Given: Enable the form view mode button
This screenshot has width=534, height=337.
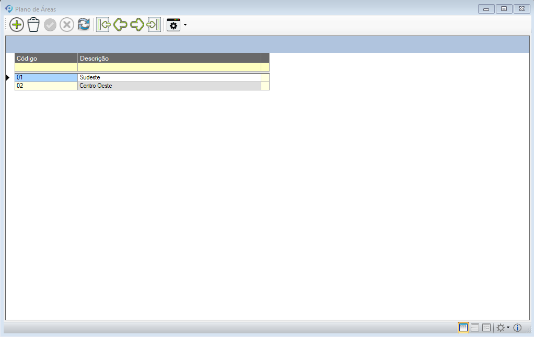Looking at the screenshot, I should click(486, 328).
